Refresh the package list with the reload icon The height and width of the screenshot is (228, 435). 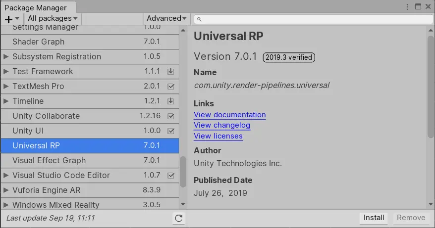tap(179, 218)
